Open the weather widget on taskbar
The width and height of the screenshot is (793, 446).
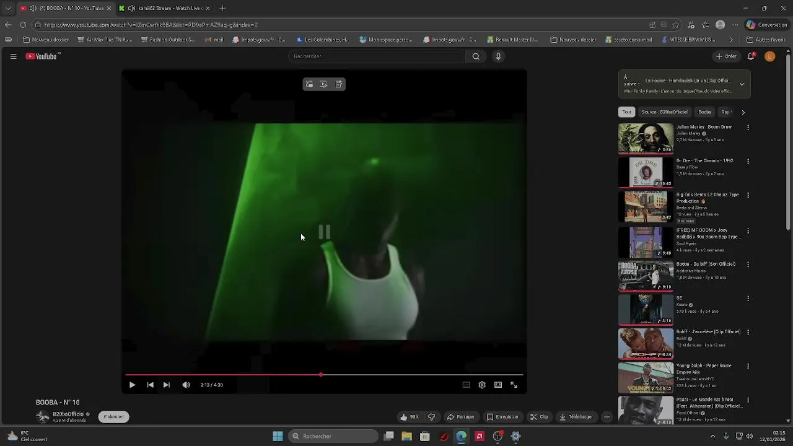coord(26,436)
